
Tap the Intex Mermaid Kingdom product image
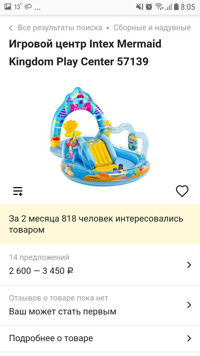click(100, 137)
